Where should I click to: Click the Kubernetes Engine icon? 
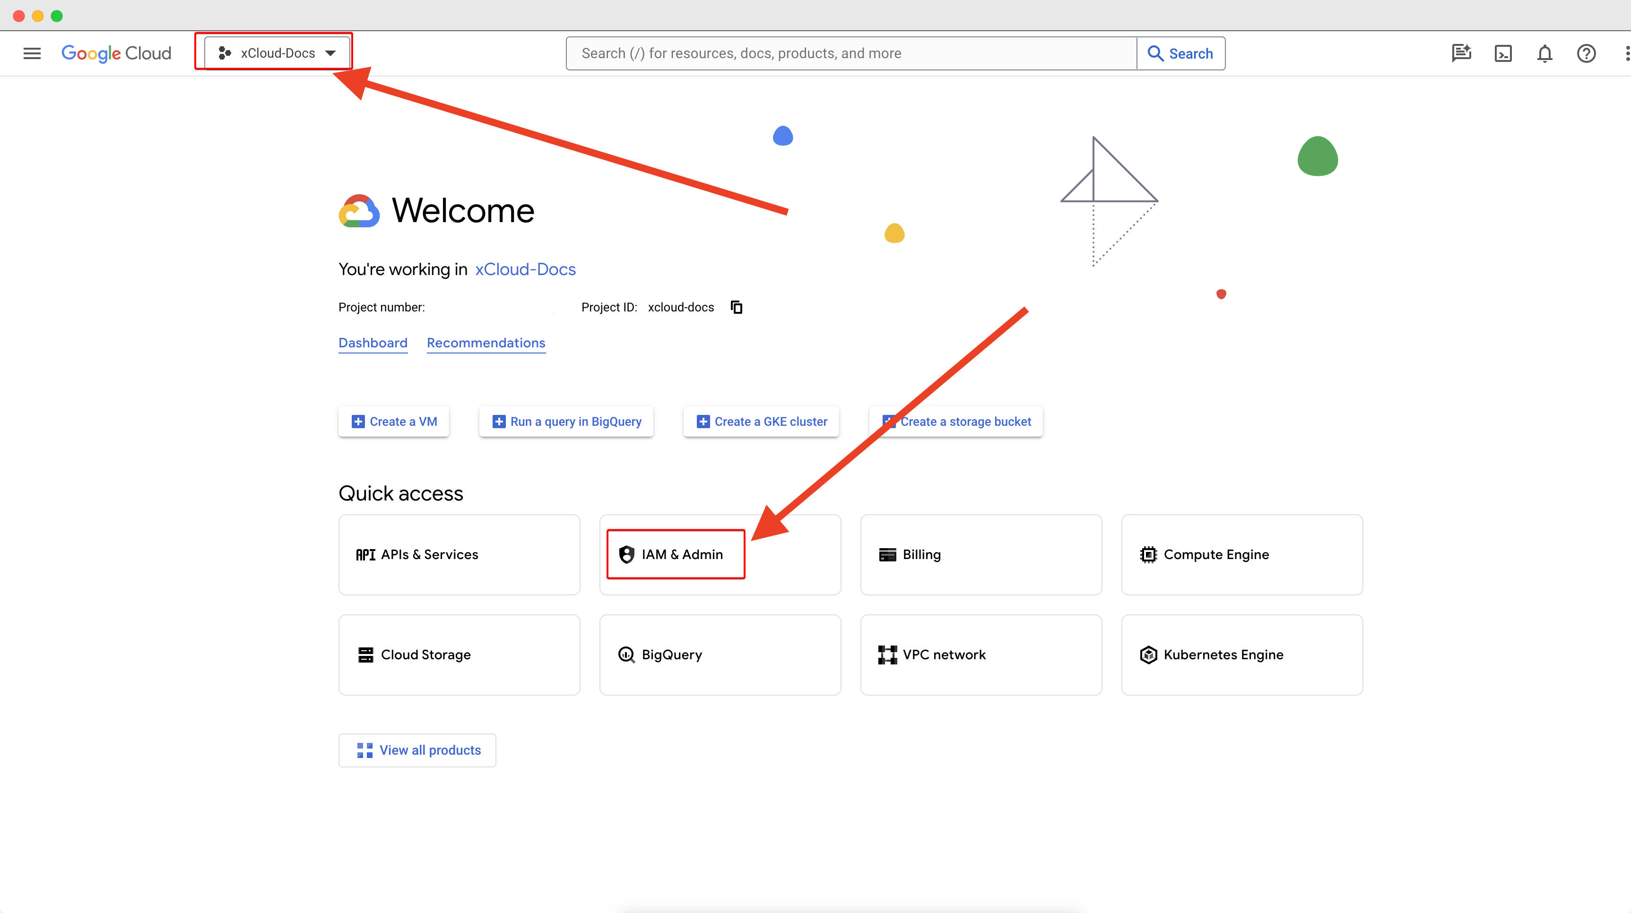(1149, 654)
